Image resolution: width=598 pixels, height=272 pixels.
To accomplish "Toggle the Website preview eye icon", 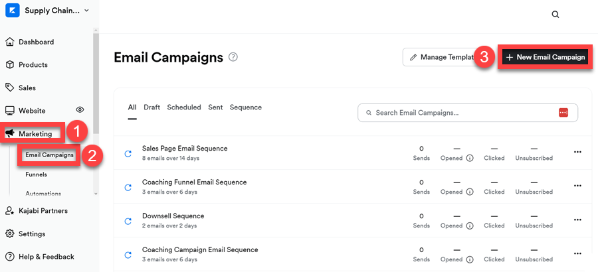I will (80, 110).
